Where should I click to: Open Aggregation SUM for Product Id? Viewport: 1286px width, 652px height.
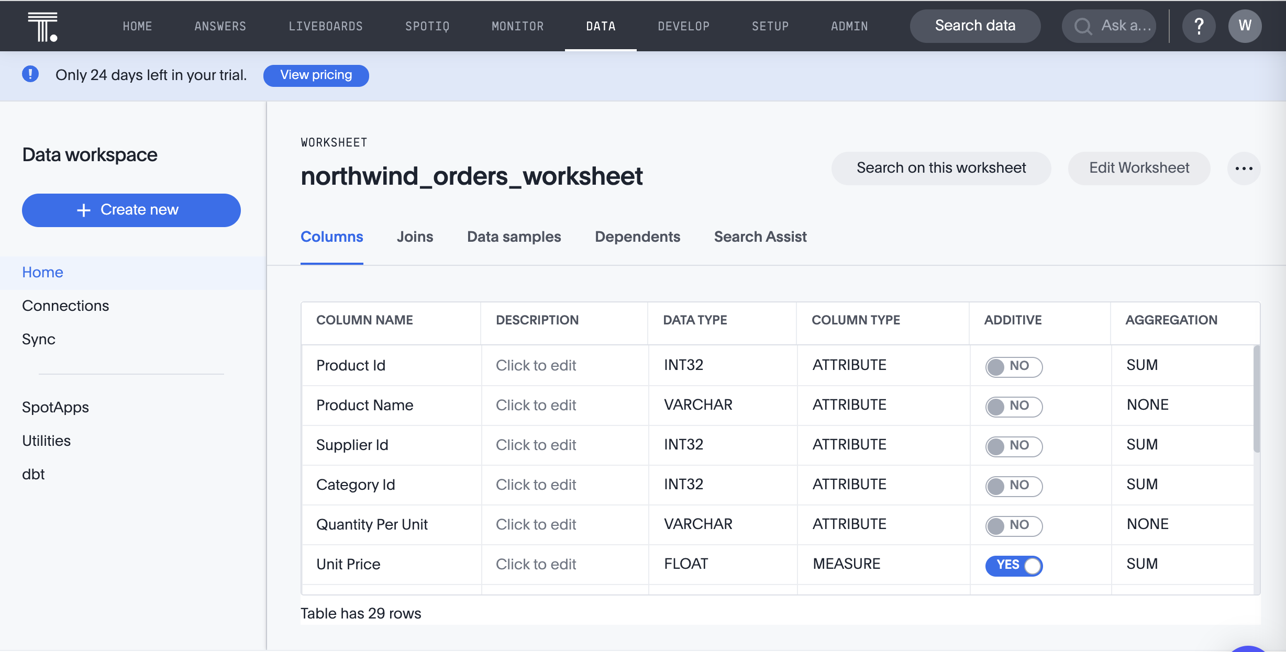(x=1142, y=365)
